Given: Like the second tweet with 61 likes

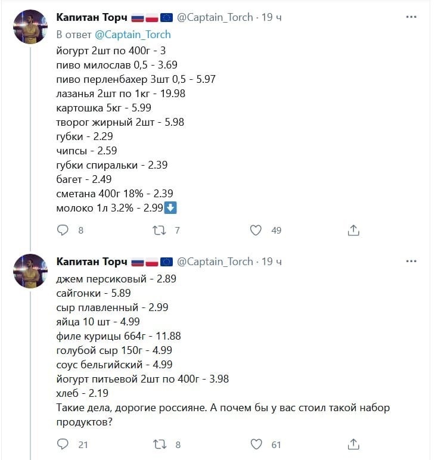Looking at the screenshot, I should [256, 444].
